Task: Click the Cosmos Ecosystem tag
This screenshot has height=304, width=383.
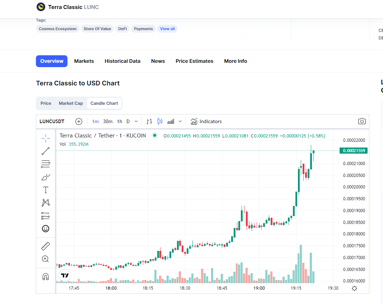Action: click(58, 29)
